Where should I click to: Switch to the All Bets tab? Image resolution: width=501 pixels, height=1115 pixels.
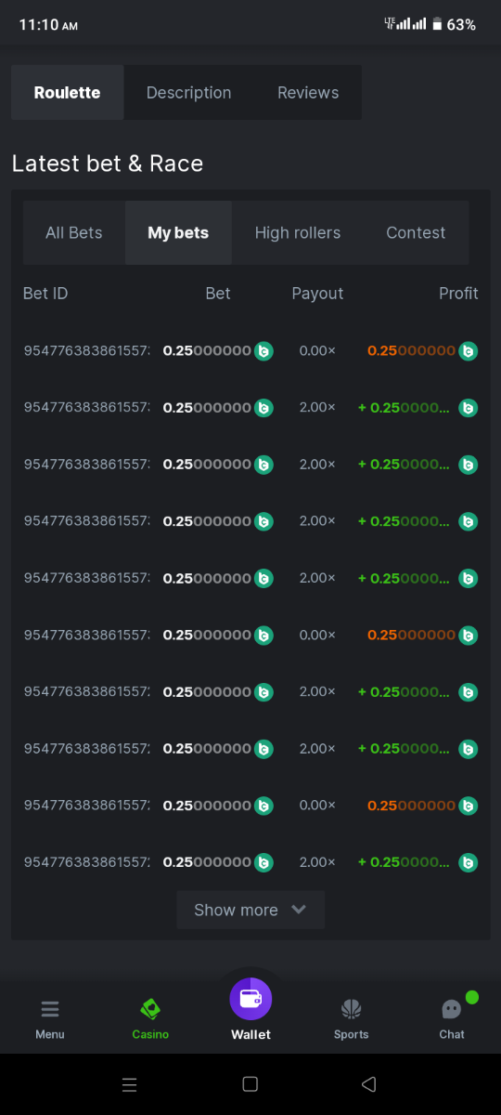click(74, 233)
